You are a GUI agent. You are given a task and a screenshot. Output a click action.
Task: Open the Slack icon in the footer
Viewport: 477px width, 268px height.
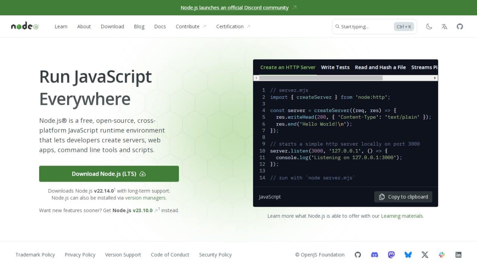[442, 255]
